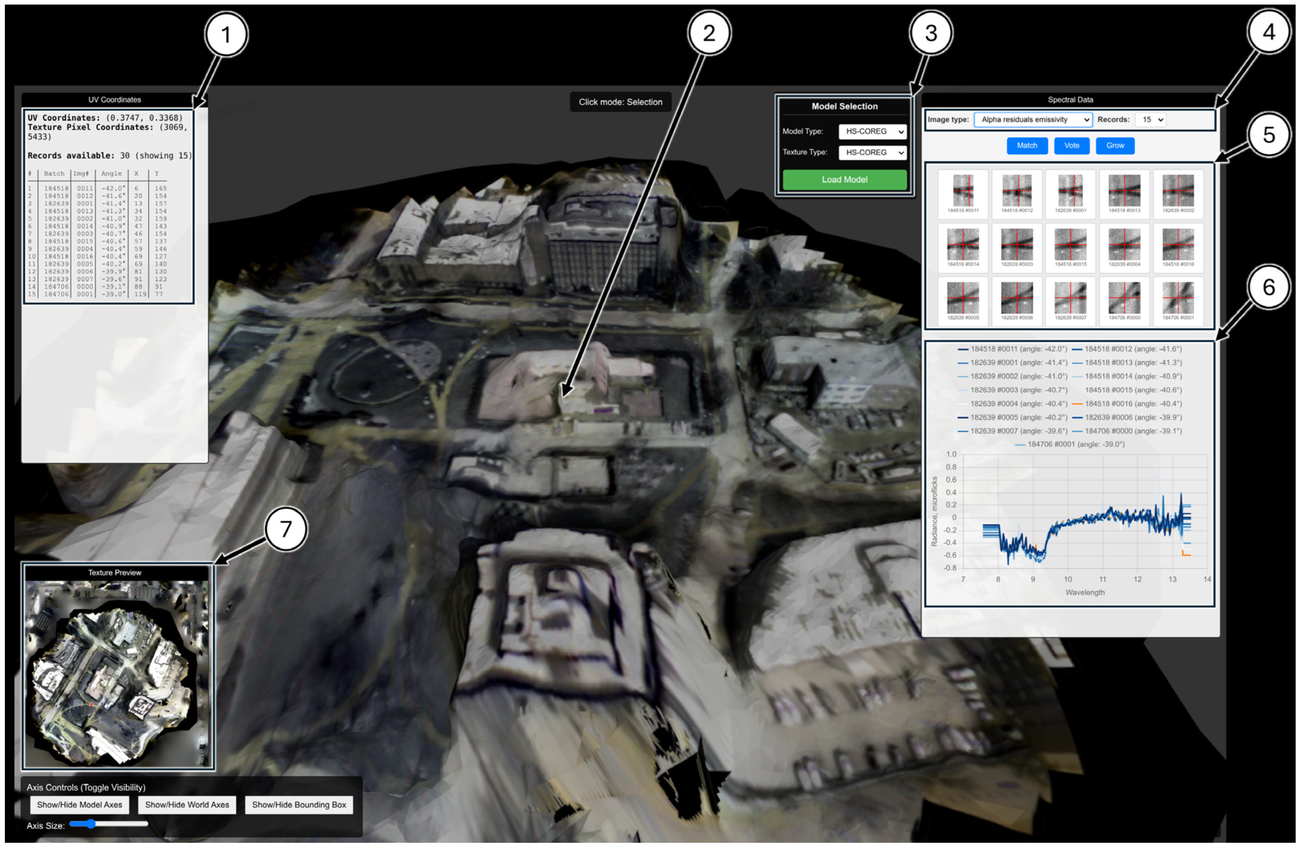Toggle legend series 182639 #0007 (angle -39.6°)
Viewport: 1300px width, 847px height.
pyautogui.click(x=1013, y=431)
